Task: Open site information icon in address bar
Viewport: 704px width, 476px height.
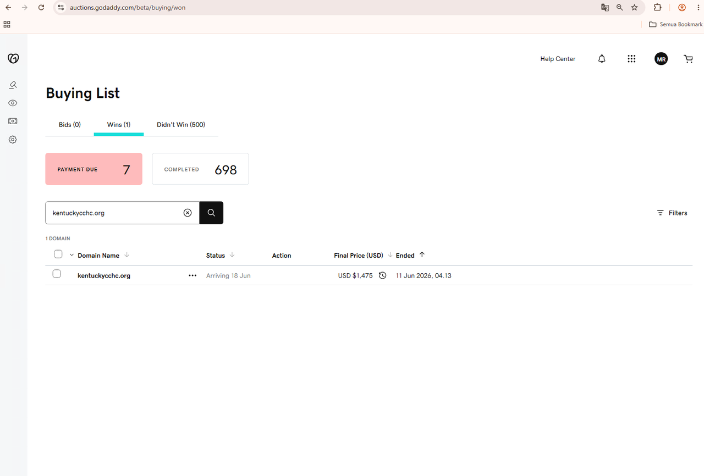Action: pyautogui.click(x=61, y=8)
